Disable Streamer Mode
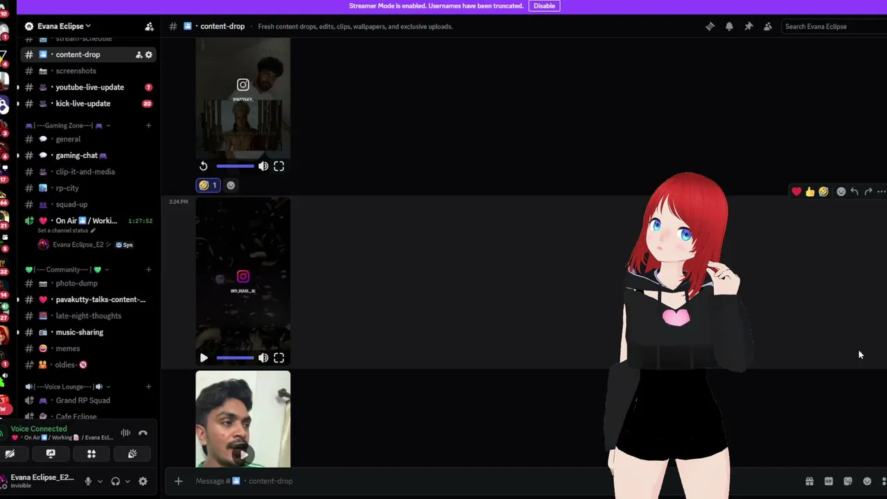 [544, 6]
